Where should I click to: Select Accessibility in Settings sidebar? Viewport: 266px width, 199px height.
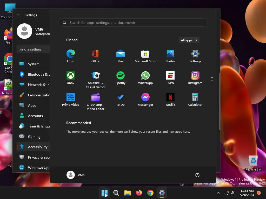point(33,147)
